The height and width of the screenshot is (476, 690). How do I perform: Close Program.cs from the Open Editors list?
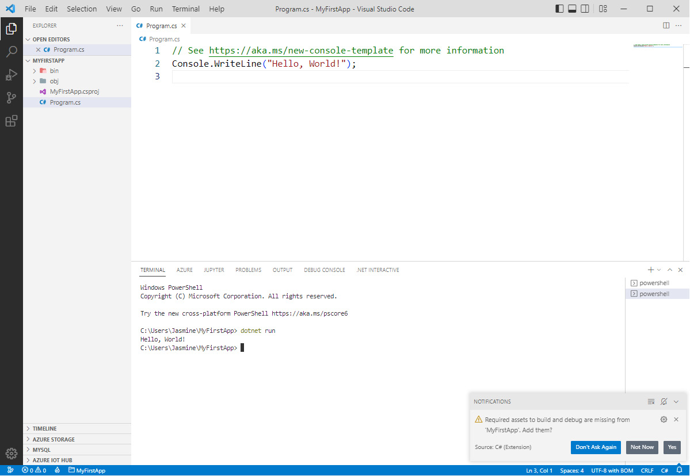(x=39, y=49)
